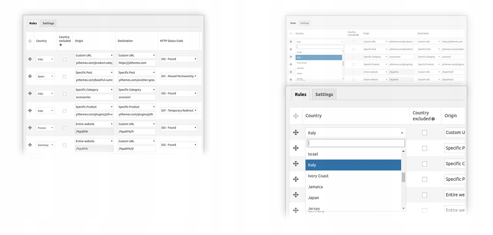Click drag handle beside the enlarged open Italy dropdown
The width and height of the screenshot is (493, 235).
295,132
